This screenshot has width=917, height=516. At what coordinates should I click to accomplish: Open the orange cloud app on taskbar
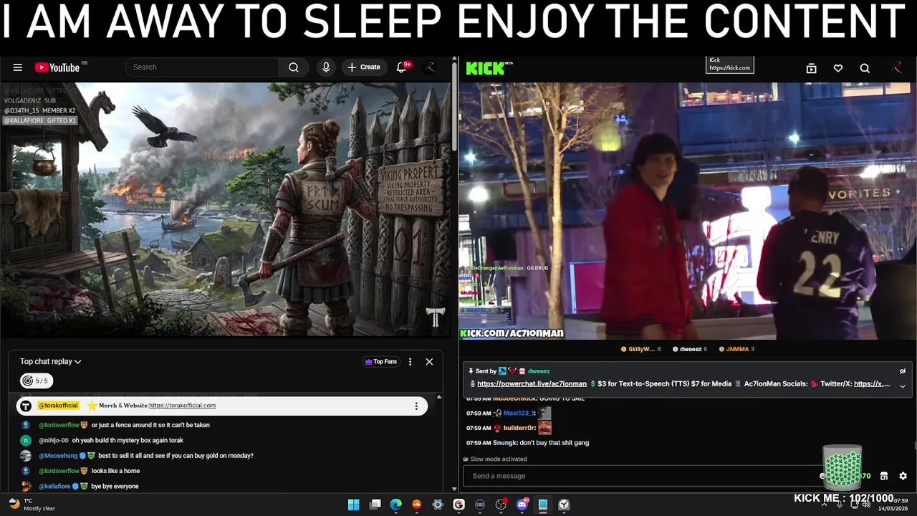click(417, 505)
